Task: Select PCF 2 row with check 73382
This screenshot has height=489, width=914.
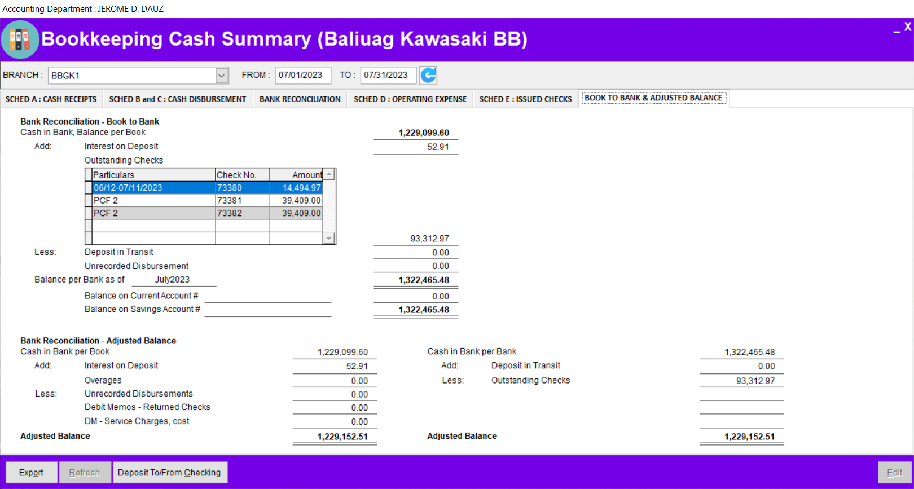Action: pyautogui.click(x=204, y=213)
